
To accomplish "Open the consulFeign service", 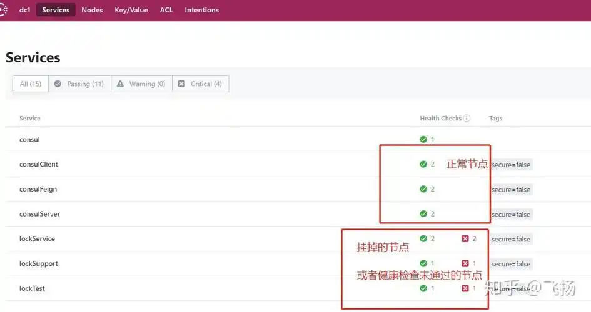I will pos(38,189).
